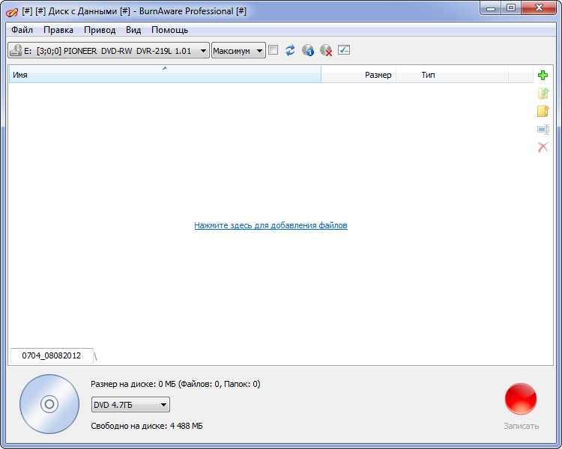Open the Правка menu
Image resolution: width=562 pixels, height=449 pixels.
(58, 30)
